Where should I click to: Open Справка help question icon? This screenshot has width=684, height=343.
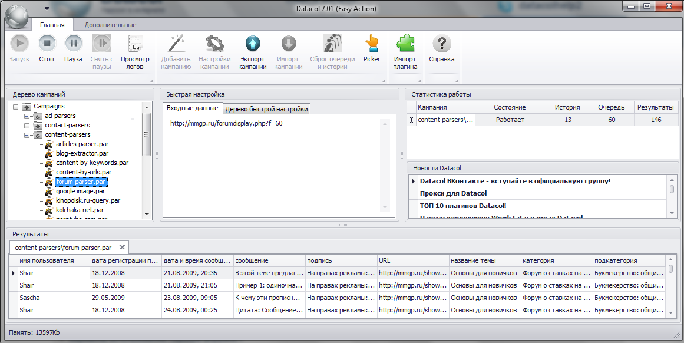click(x=441, y=43)
